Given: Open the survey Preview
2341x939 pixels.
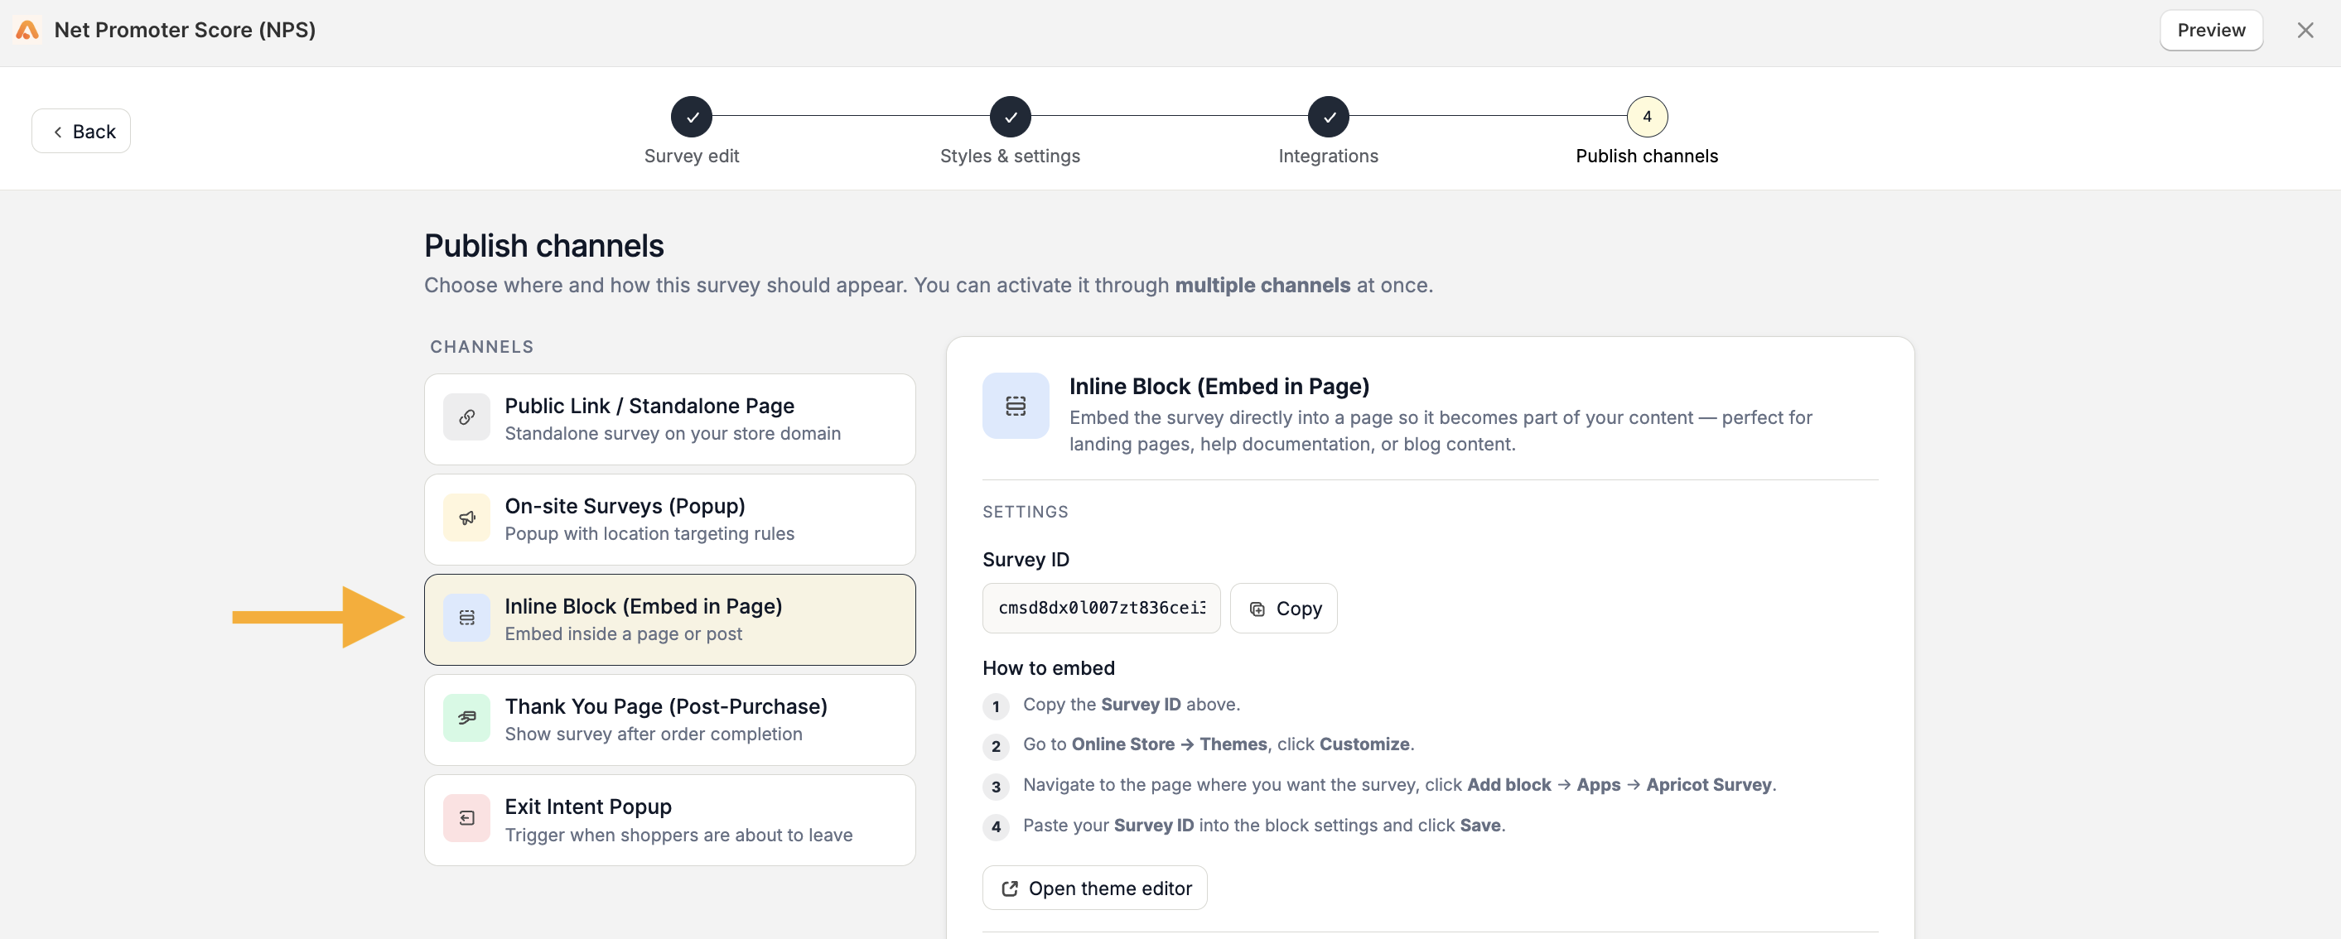Looking at the screenshot, I should point(2210,30).
